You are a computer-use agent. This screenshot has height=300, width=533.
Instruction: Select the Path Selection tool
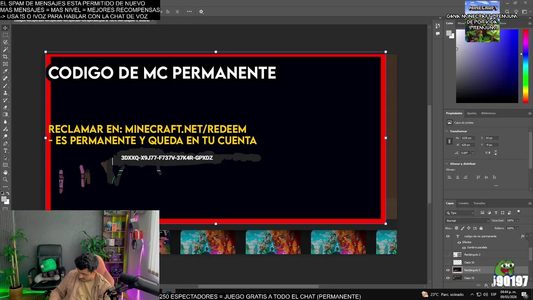pos(5,158)
